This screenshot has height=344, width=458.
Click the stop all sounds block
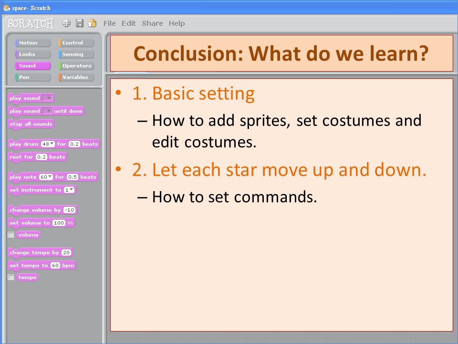[x=31, y=124]
